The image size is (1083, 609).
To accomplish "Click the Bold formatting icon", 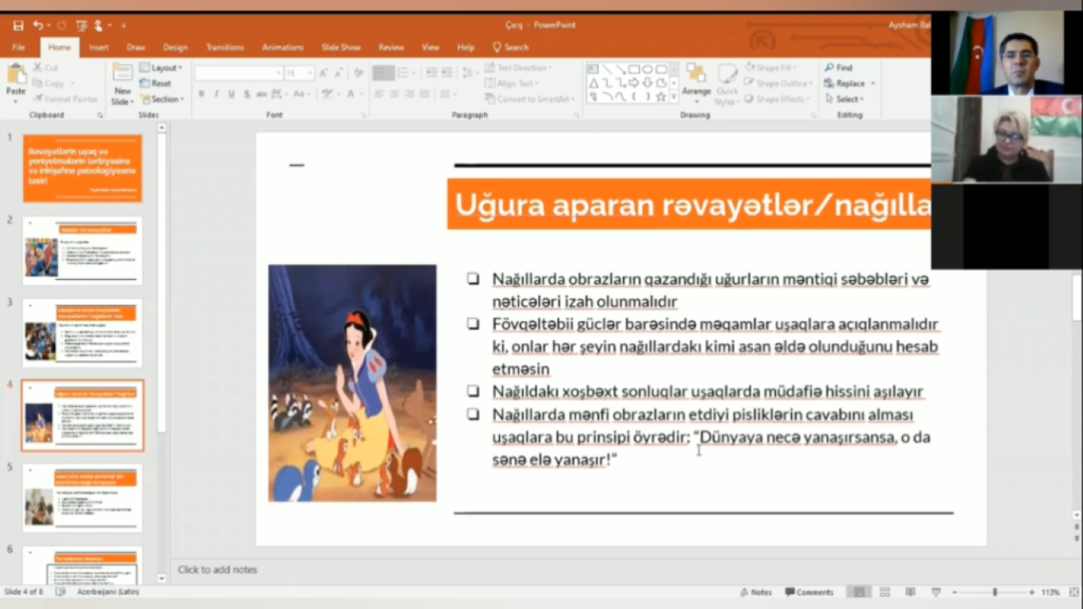I will click(x=202, y=94).
